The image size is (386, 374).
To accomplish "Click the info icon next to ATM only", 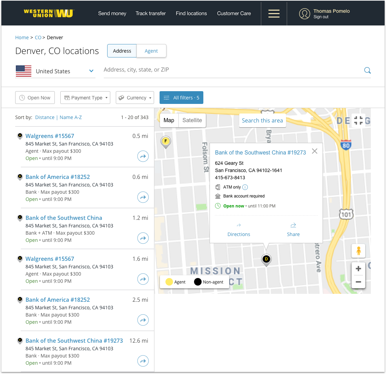I will pos(245,187).
